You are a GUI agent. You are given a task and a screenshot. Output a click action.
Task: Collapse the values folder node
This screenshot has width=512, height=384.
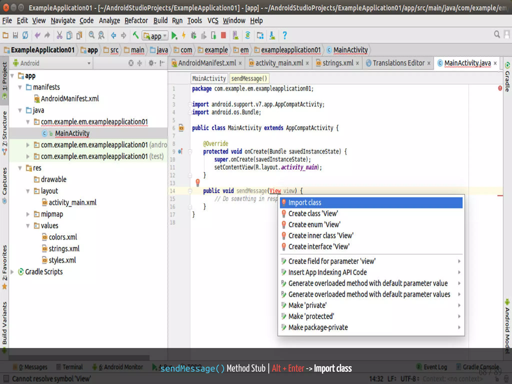(x=28, y=226)
